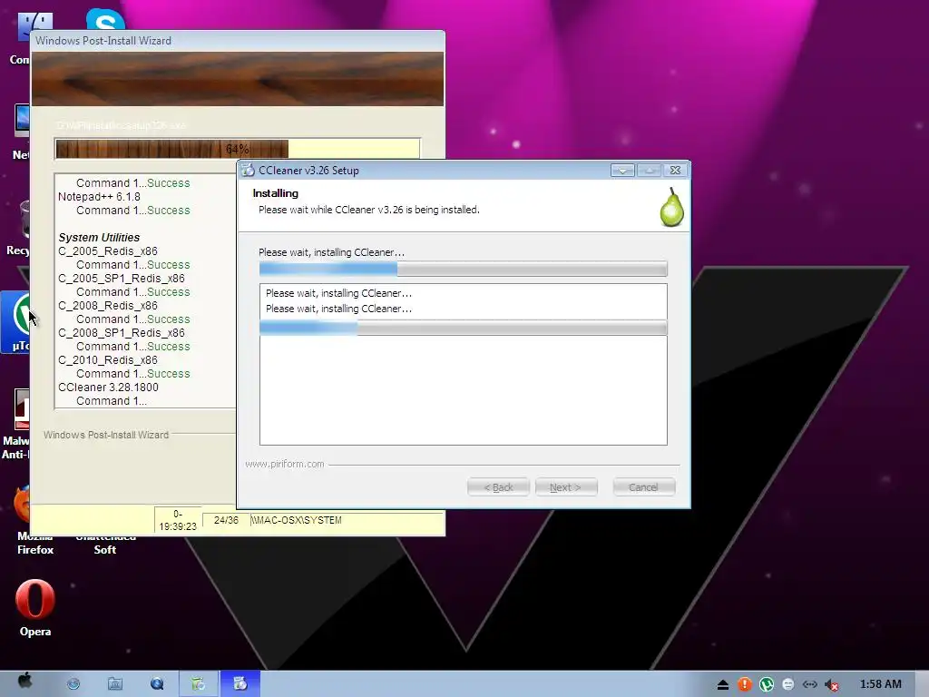Open the Recycle Bin desktop icon
The width and height of the screenshot is (929, 697).
coord(18,228)
